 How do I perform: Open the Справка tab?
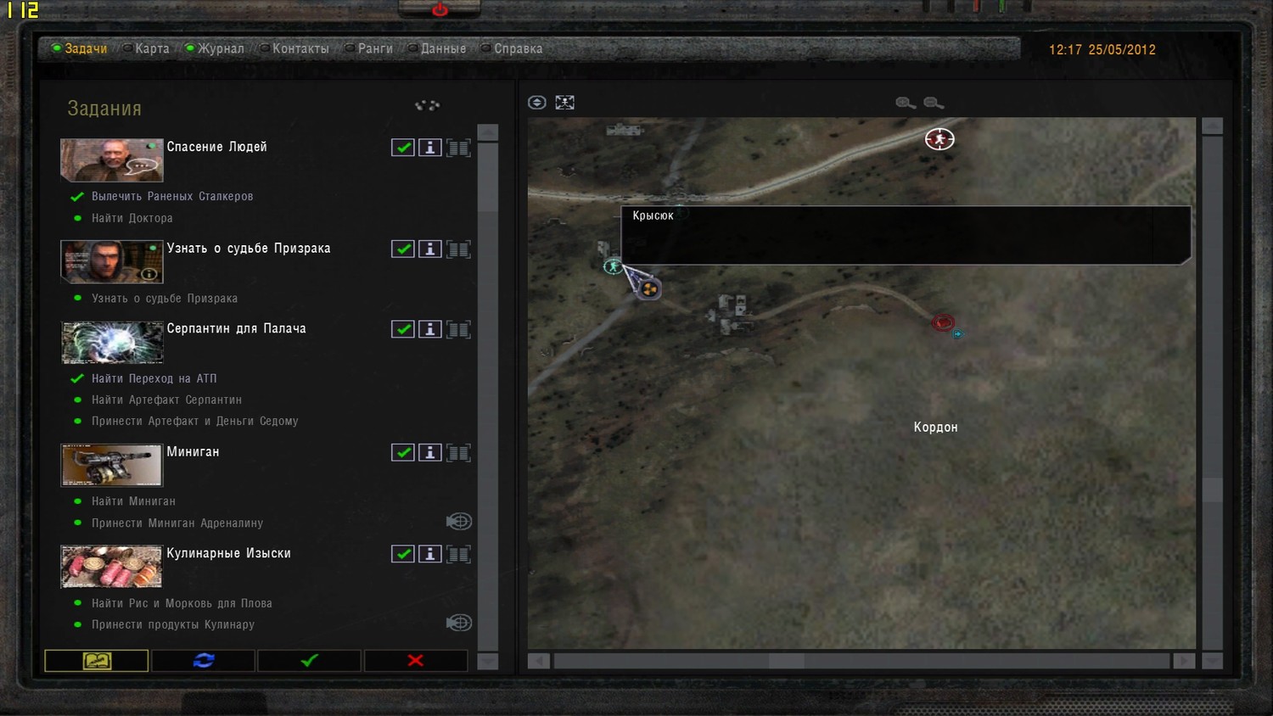click(x=512, y=48)
